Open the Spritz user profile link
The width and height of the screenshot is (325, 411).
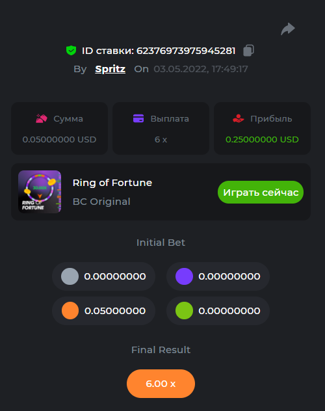tap(110, 69)
